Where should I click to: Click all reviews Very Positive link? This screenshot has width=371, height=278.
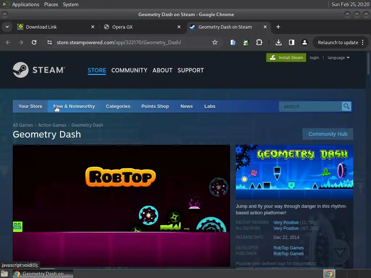tap(286, 228)
